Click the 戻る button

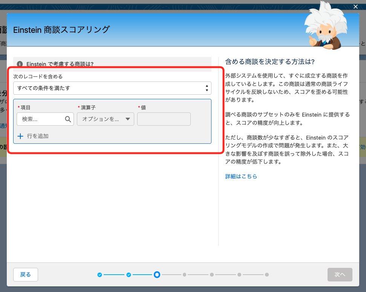tap(25, 275)
